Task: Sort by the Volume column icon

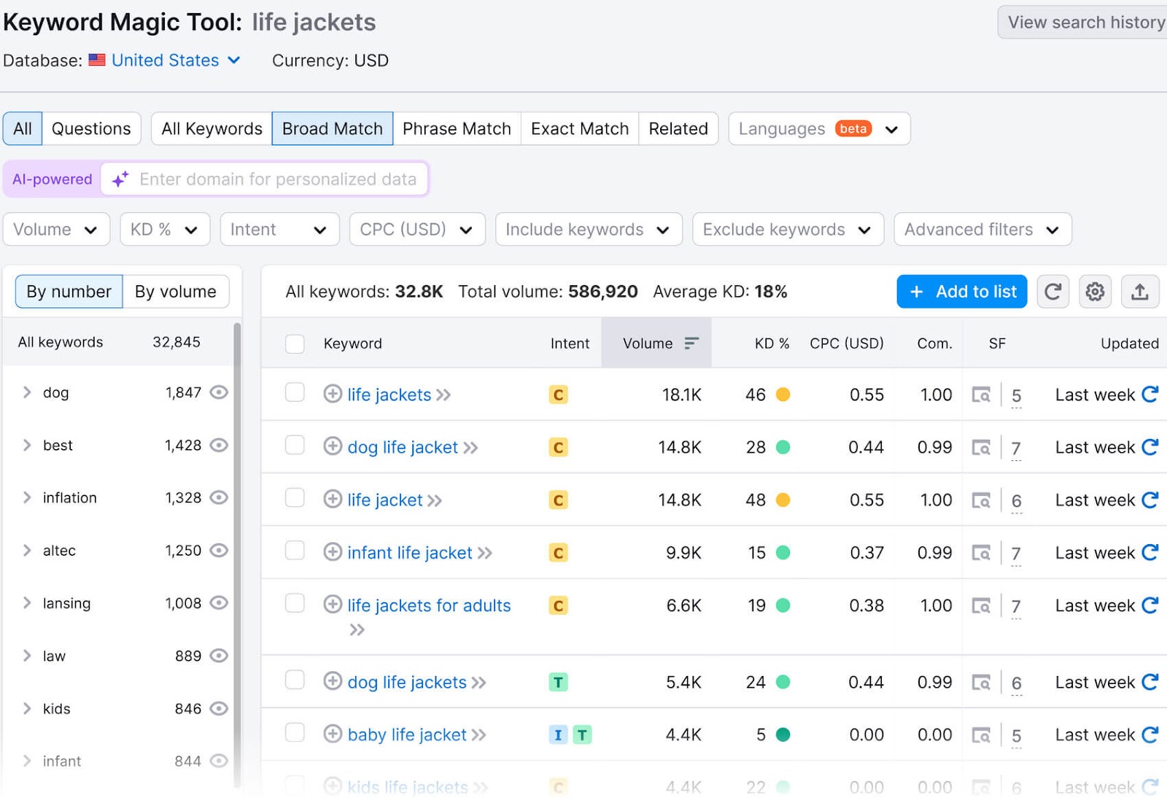Action: coord(691,343)
